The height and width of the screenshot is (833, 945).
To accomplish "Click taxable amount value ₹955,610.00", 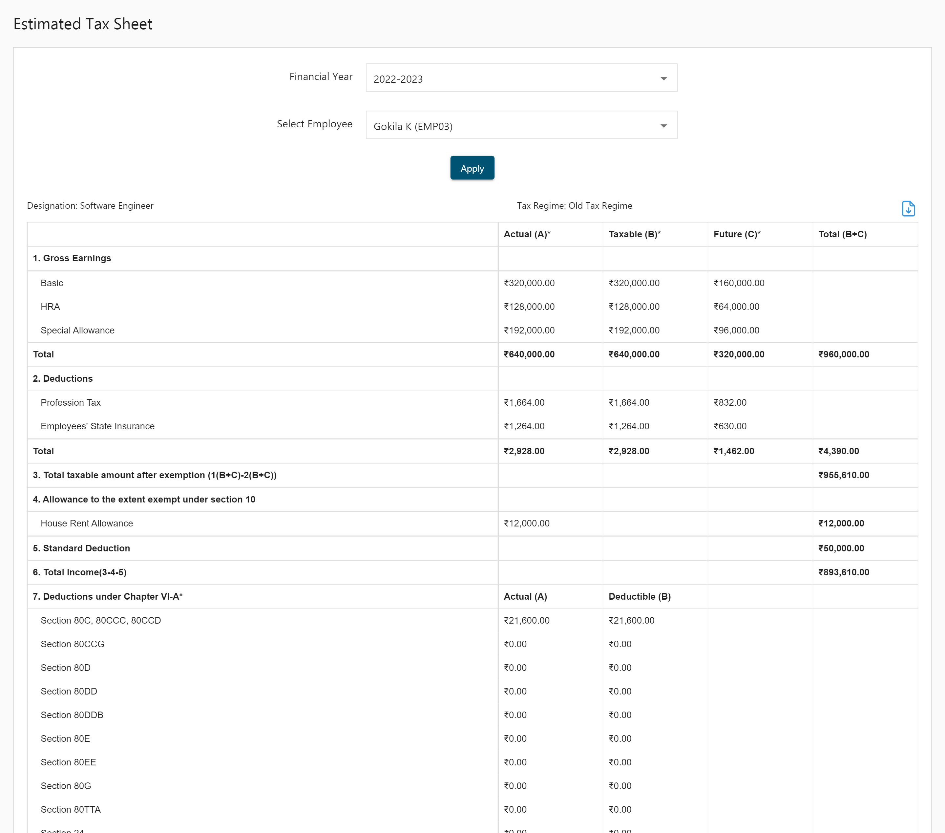I will [844, 475].
